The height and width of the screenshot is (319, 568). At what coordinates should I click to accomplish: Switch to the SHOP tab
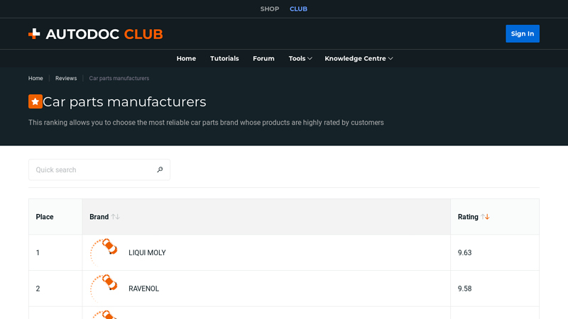(270, 9)
